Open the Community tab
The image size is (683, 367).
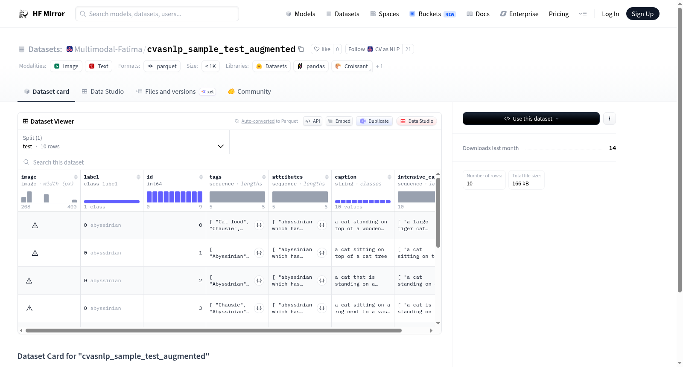[x=249, y=92]
